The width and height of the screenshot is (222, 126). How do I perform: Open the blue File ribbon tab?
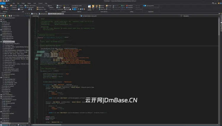point(3,3)
